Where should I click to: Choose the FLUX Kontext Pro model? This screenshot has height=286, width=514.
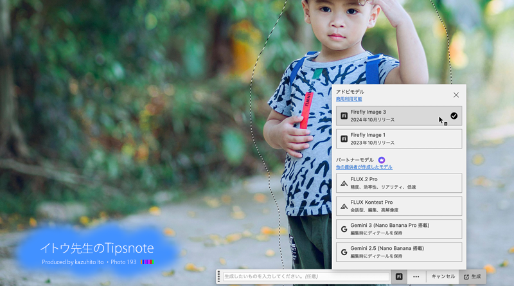398,206
